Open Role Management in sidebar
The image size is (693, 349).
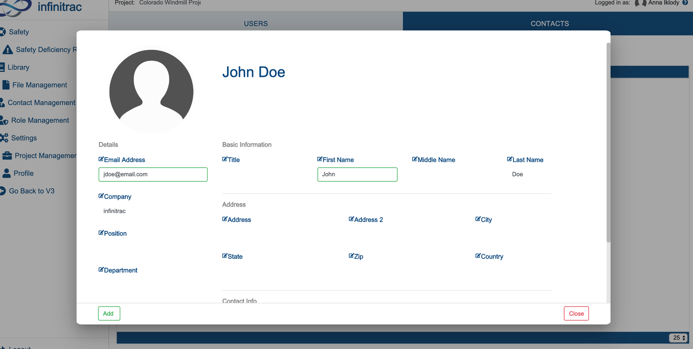[x=40, y=120]
